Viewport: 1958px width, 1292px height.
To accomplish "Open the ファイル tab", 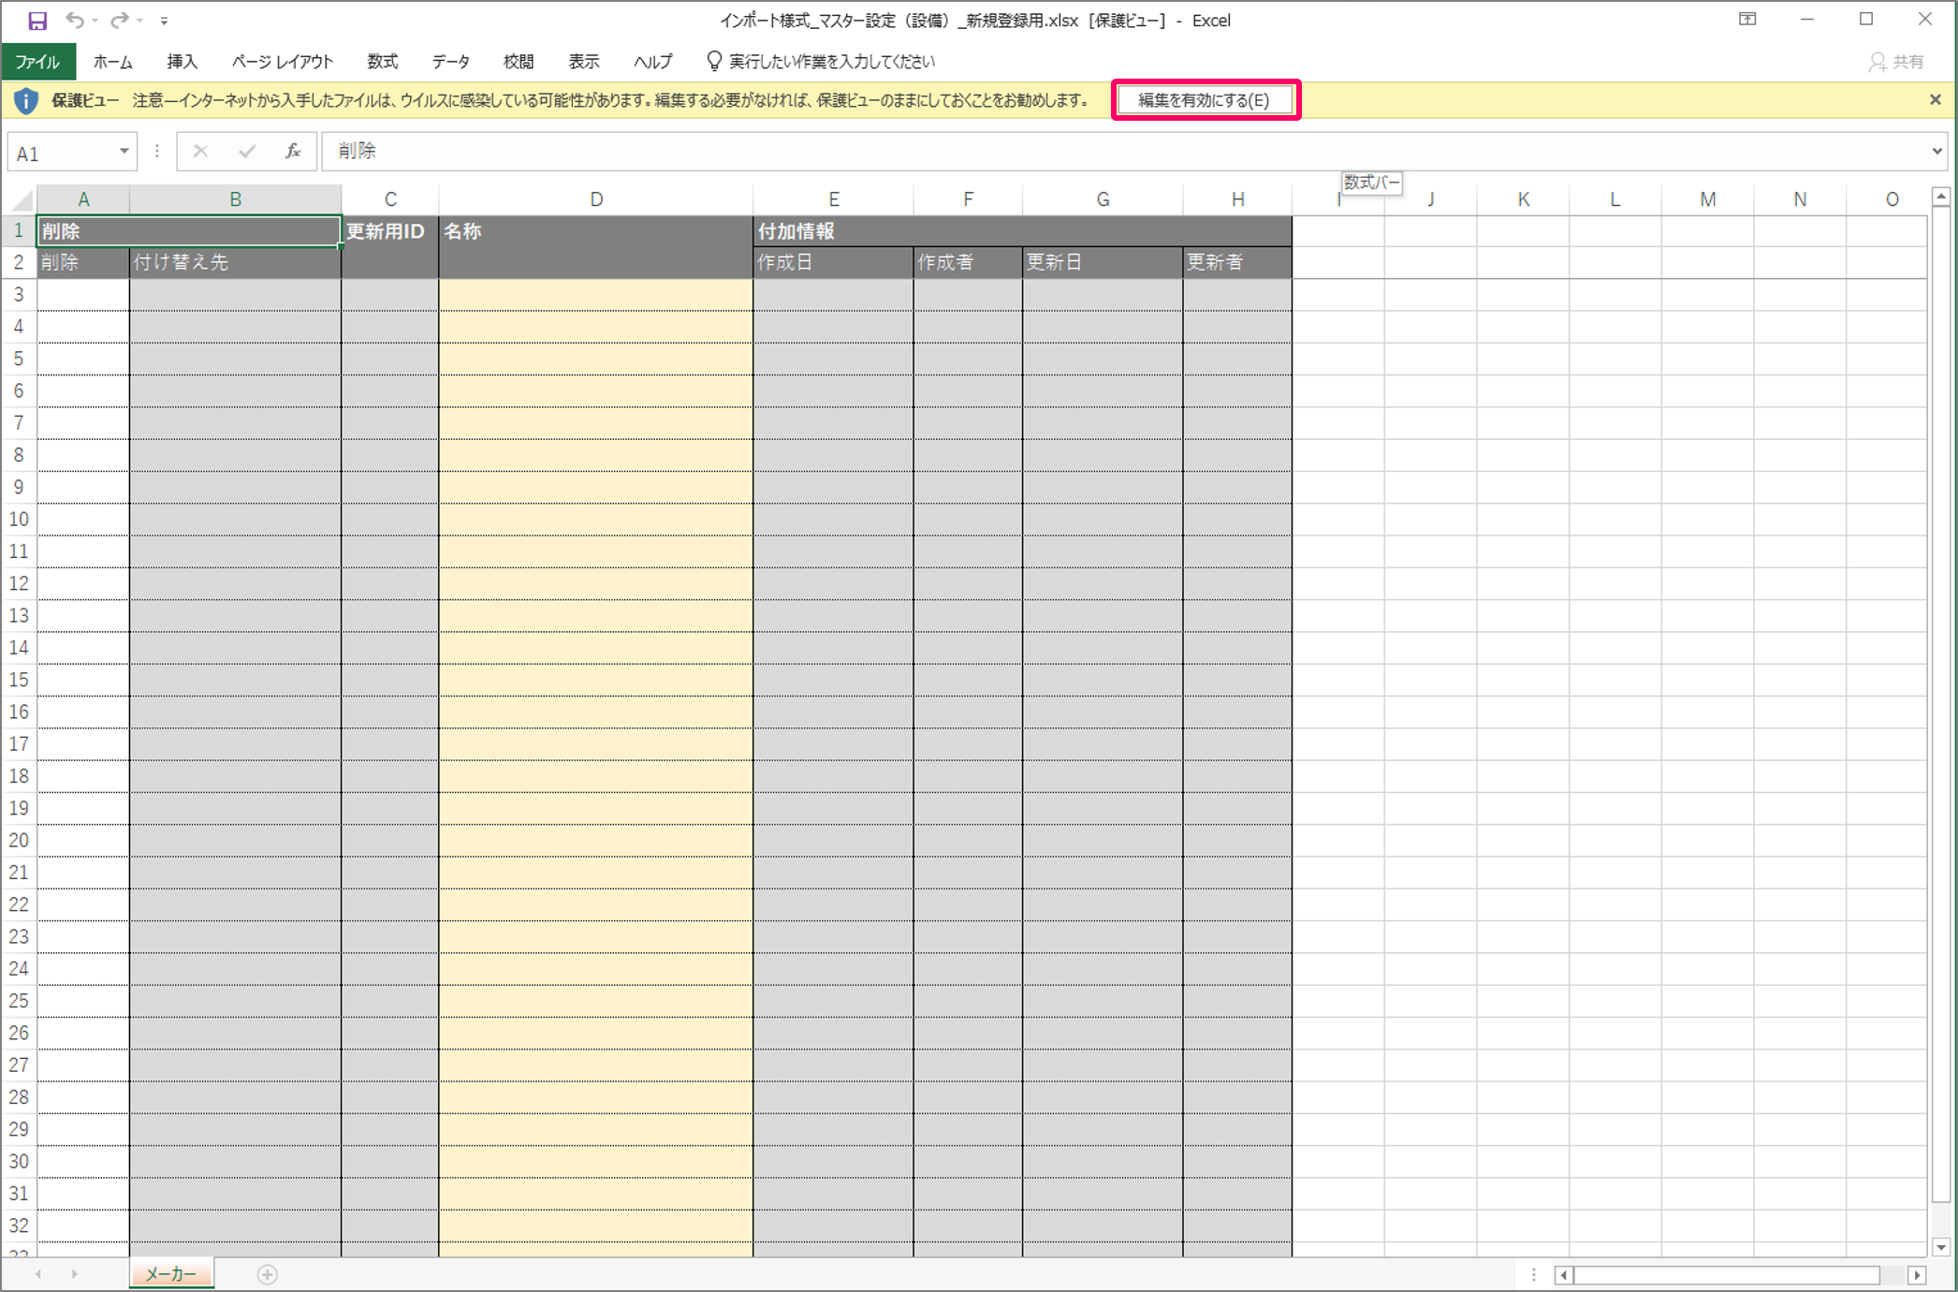I will click(x=37, y=62).
